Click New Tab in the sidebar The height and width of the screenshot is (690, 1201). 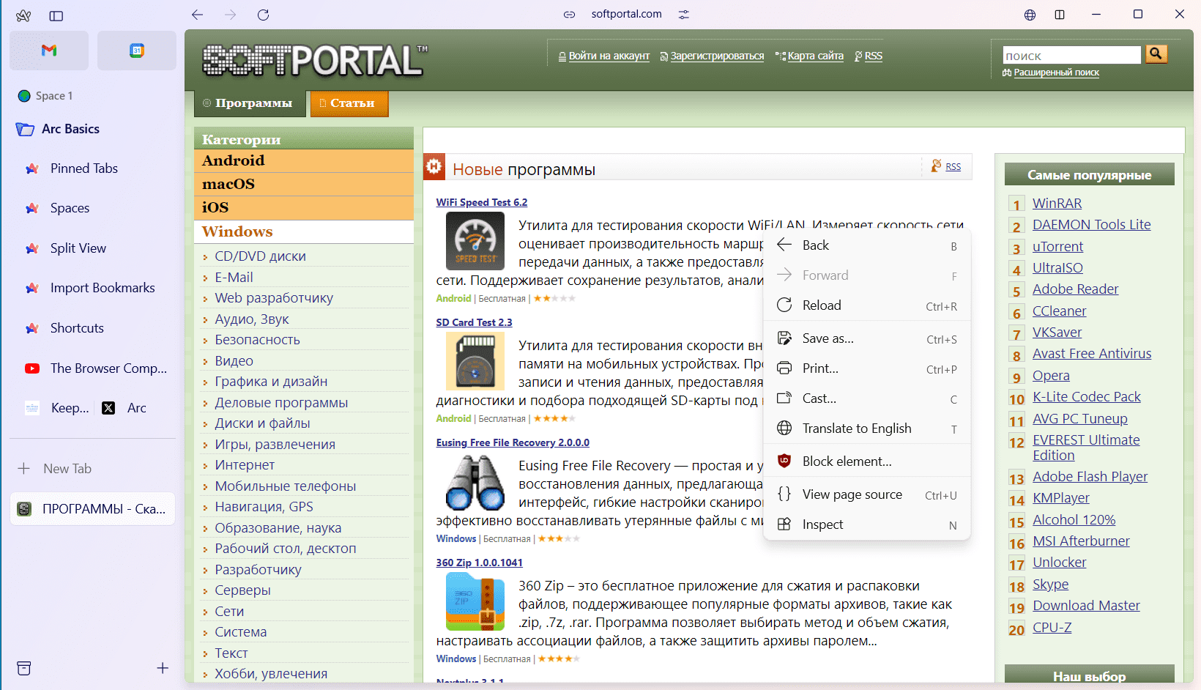93,469
